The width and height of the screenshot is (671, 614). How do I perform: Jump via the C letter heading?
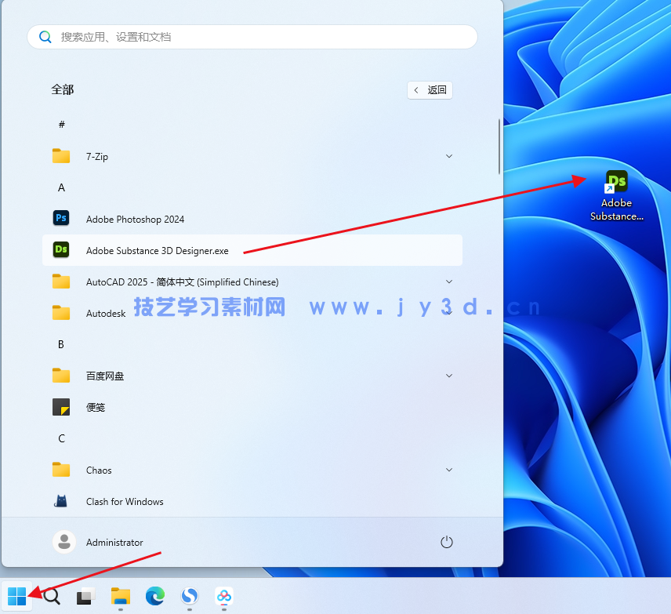click(x=62, y=438)
